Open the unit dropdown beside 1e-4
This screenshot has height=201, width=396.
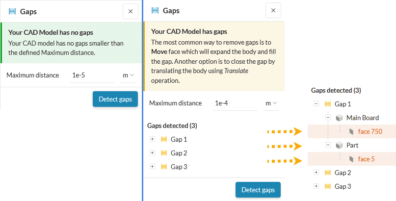point(271,103)
